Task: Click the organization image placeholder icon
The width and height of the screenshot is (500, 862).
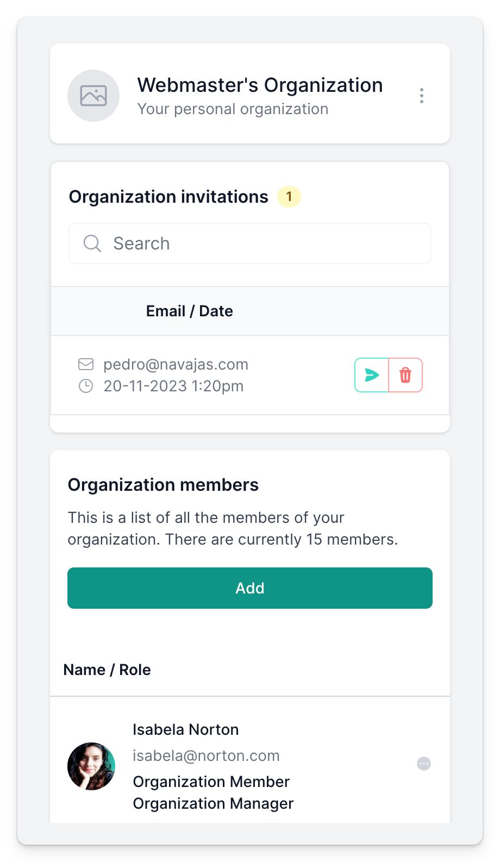Action: click(x=93, y=96)
